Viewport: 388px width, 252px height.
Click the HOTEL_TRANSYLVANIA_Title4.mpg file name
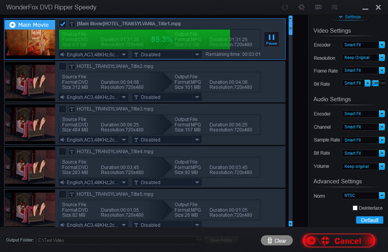pos(115,152)
